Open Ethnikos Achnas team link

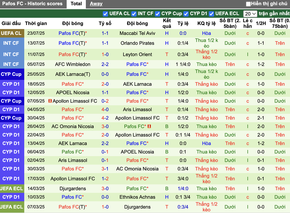(x=137, y=197)
